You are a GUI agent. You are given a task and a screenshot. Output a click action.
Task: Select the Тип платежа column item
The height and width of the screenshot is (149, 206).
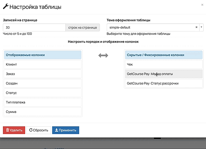click(x=42, y=102)
